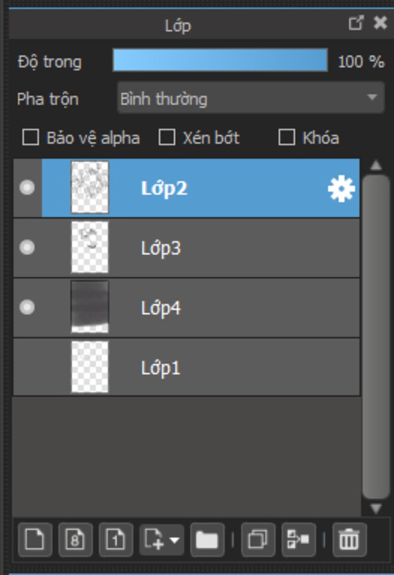Duplicate the selected layer
This screenshot has height=575, width=394.
pos(258,540)
